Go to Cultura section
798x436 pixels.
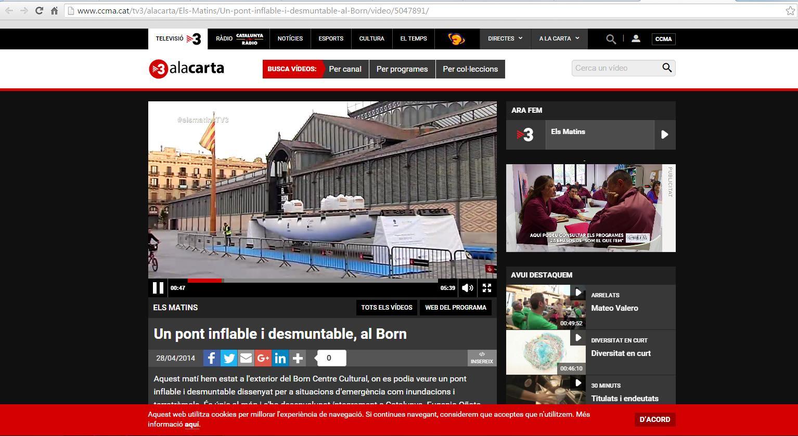click(x=371, y=39)
